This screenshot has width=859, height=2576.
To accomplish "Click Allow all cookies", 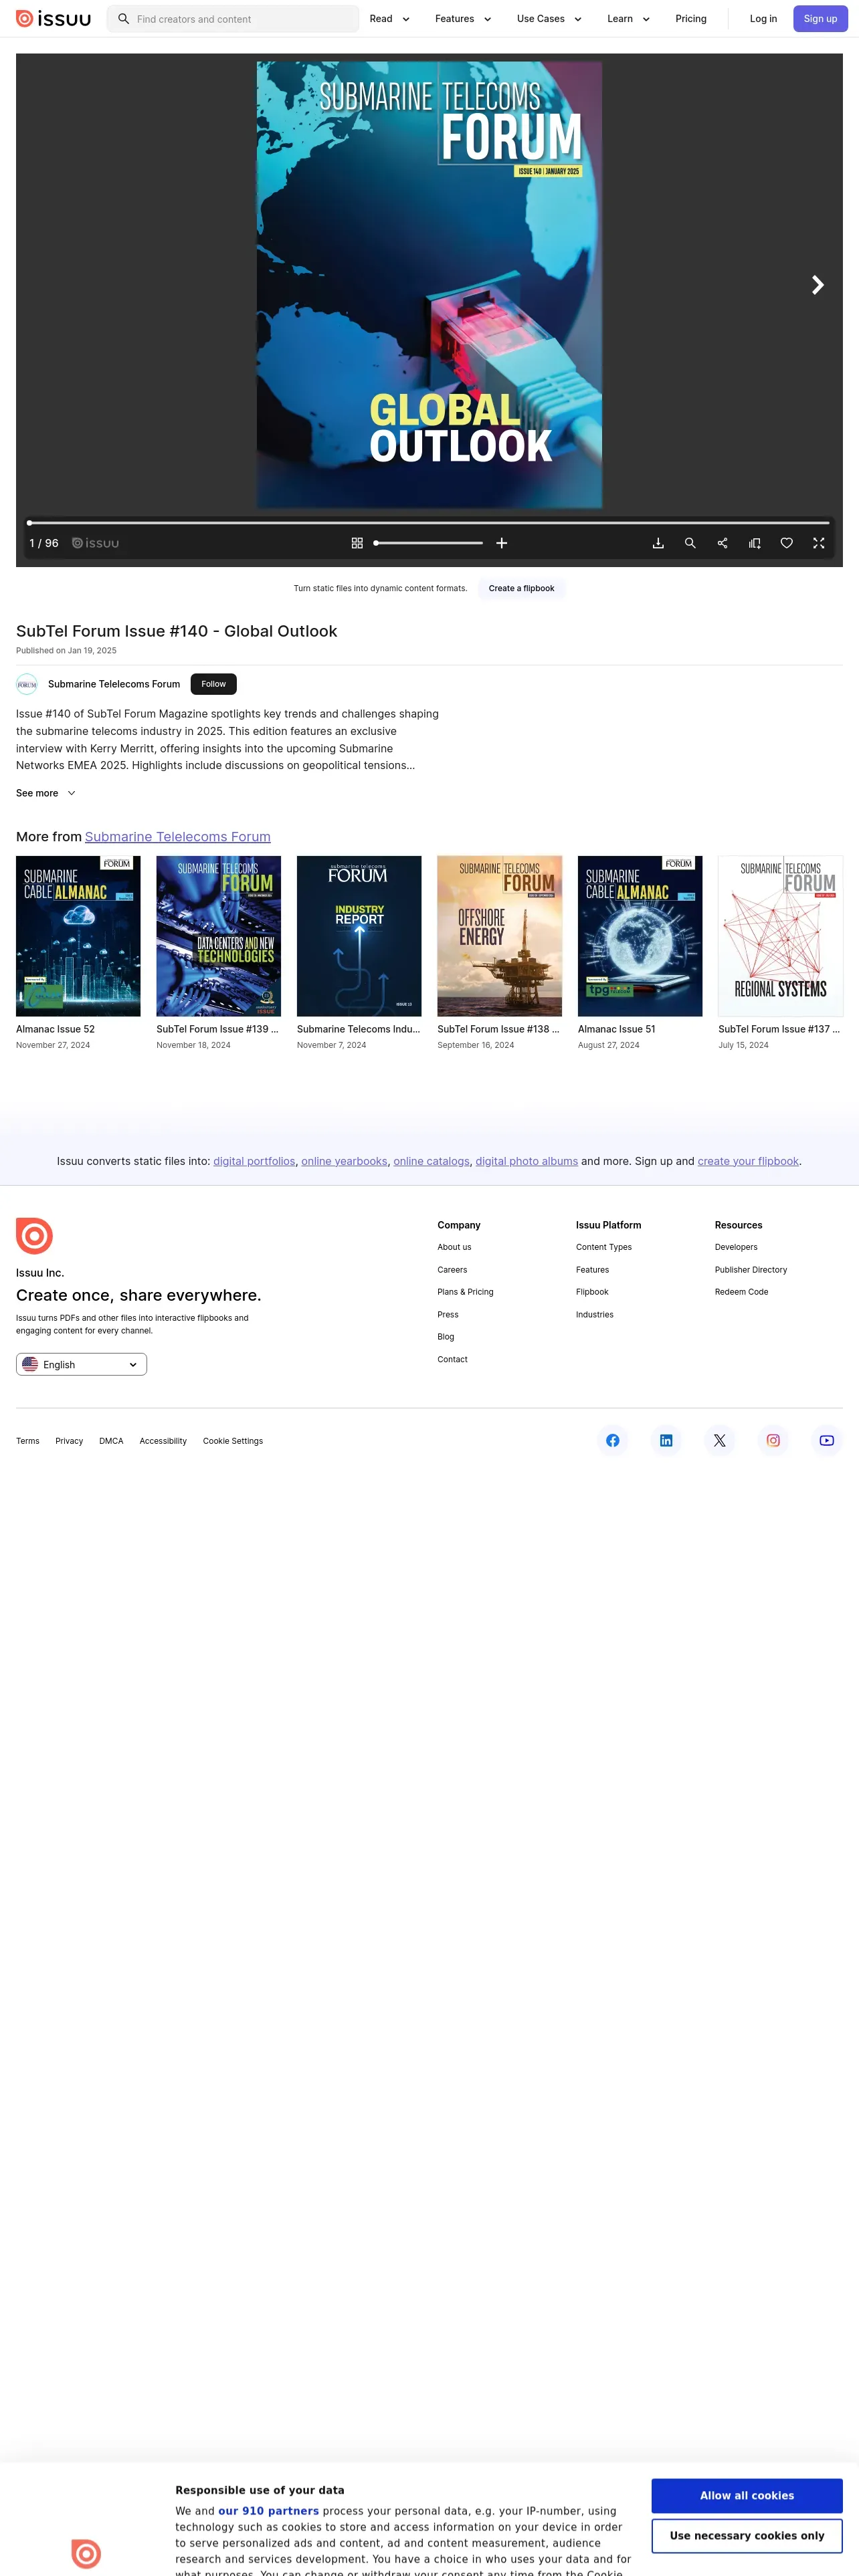I will [x=747, y=2495].
